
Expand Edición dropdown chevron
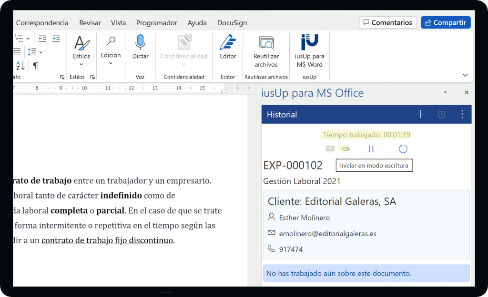tap(111, 63)
